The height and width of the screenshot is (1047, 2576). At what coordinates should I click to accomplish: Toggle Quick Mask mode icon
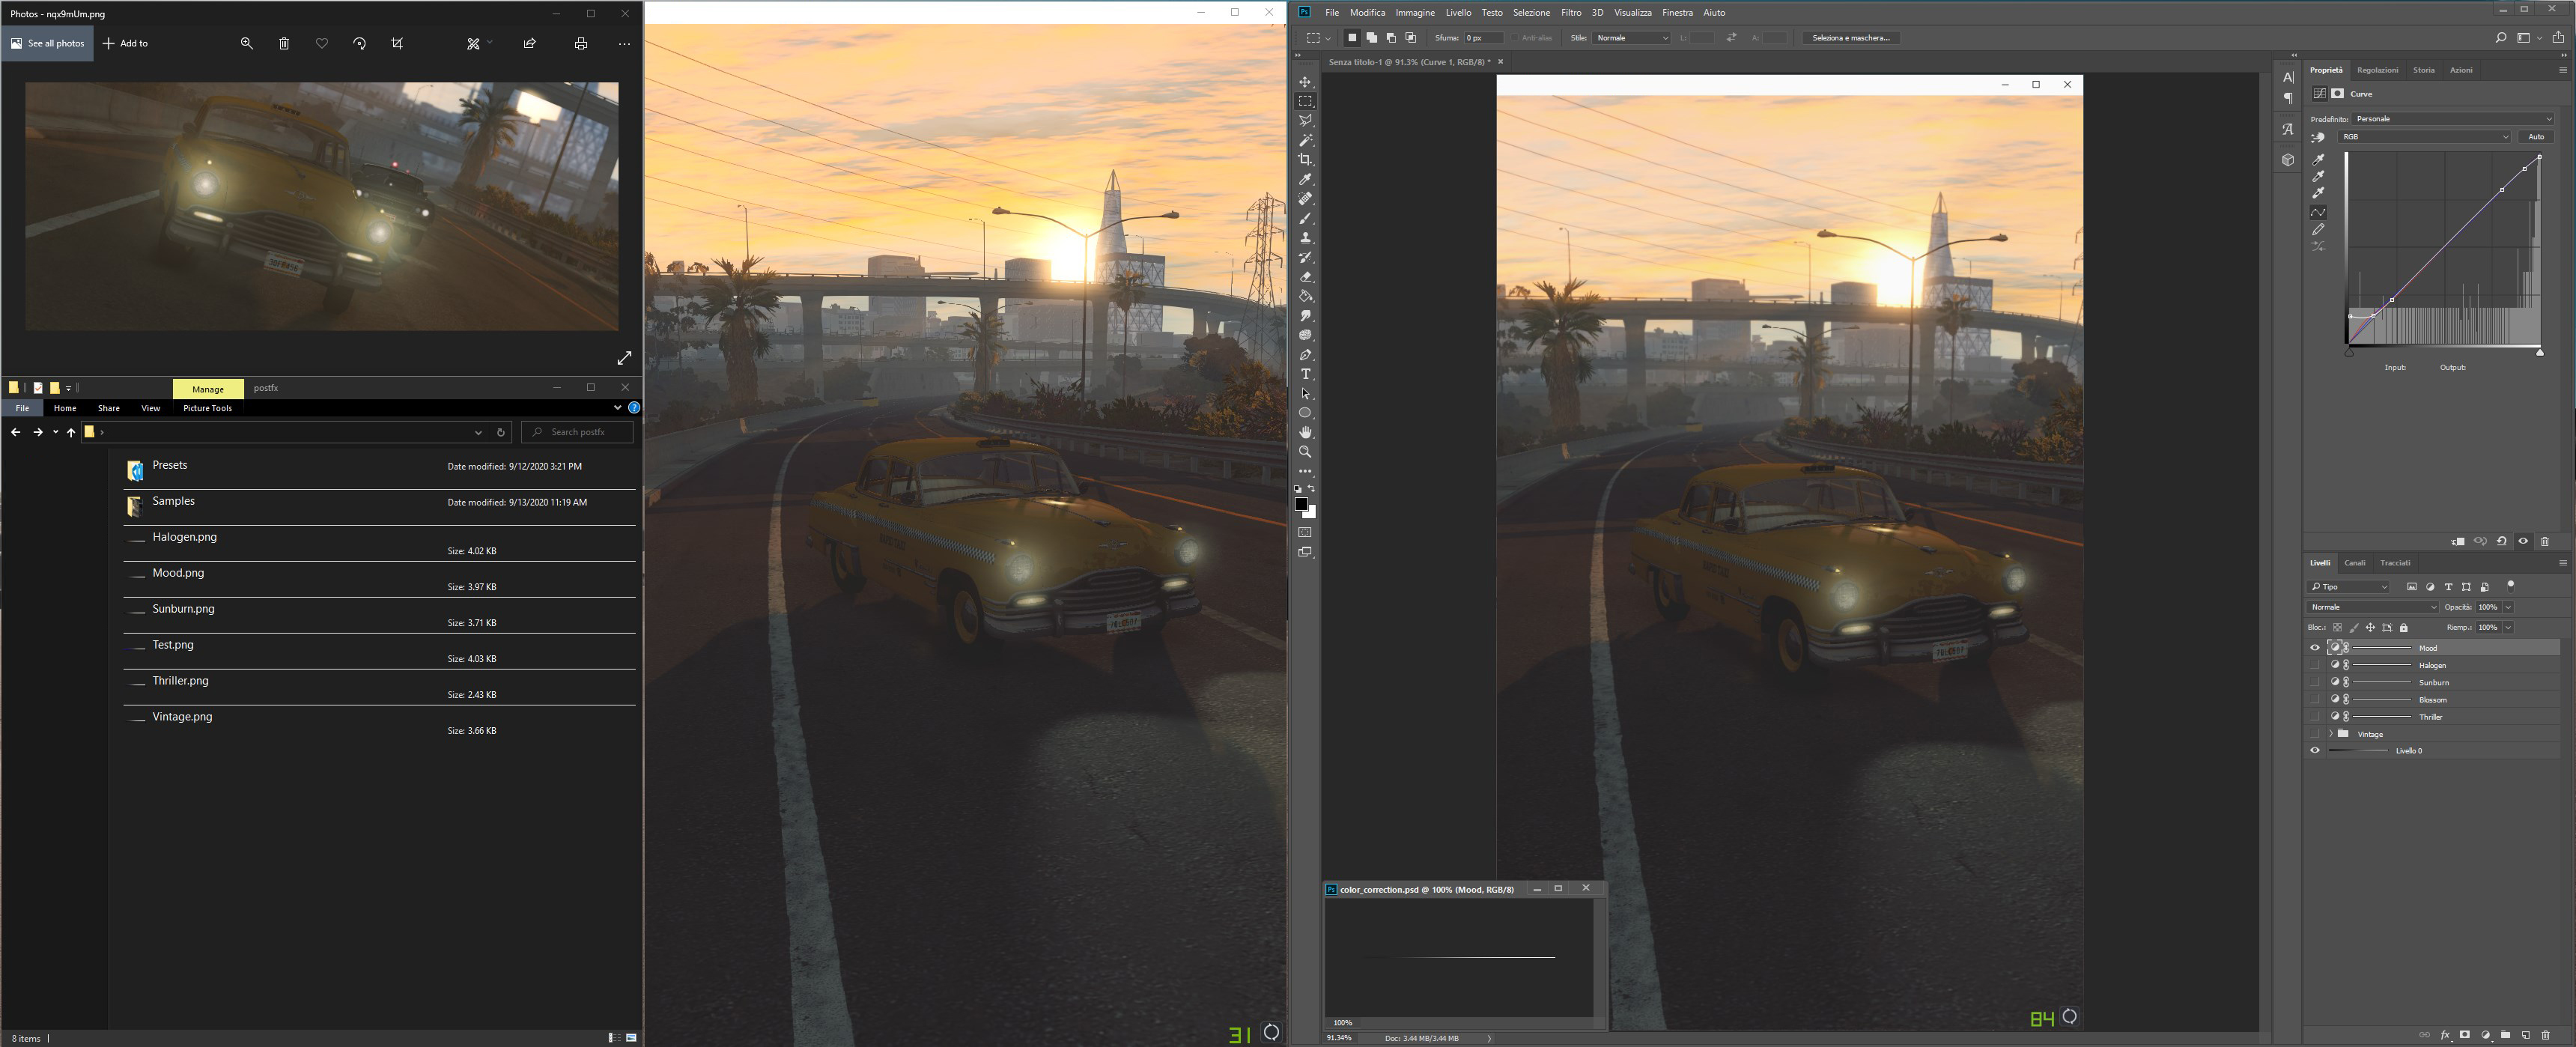[1305, 532]
